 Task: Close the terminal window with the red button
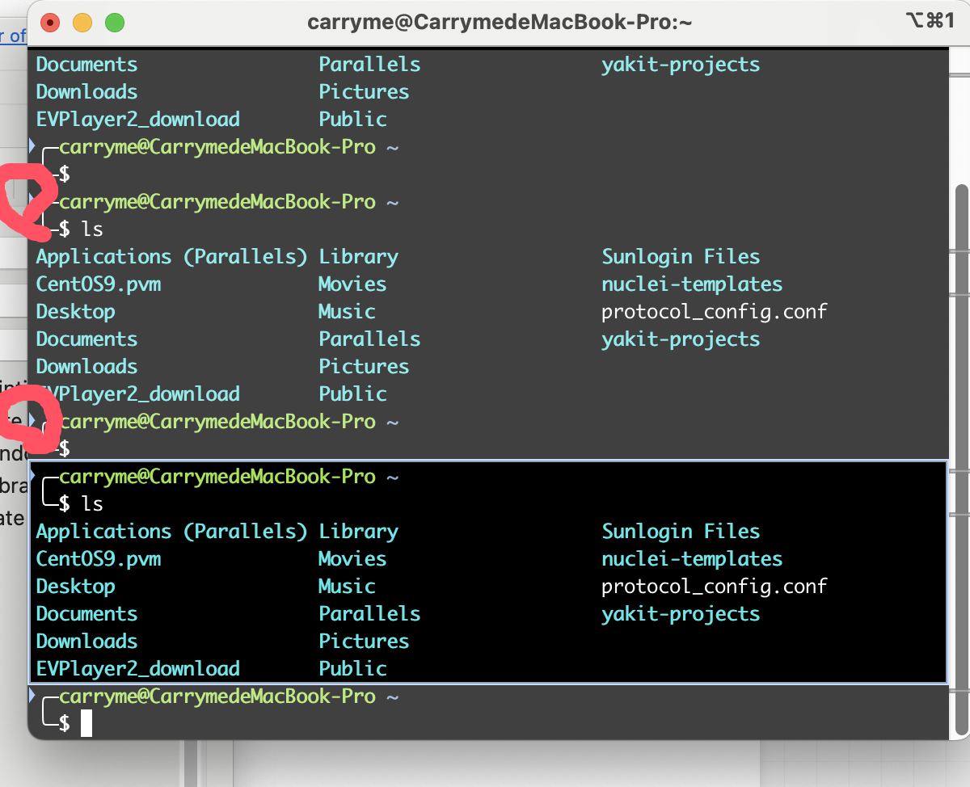pos(50,23)
